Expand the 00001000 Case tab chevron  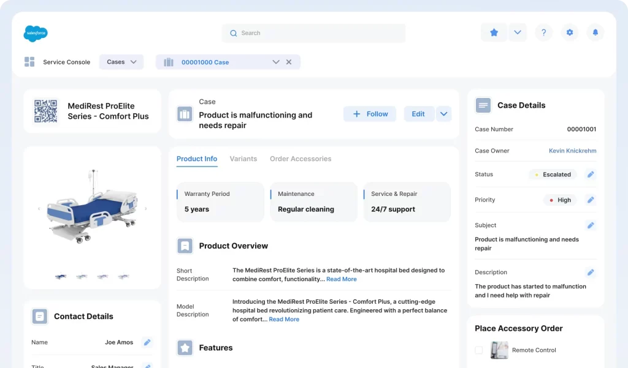coord(275,62)
